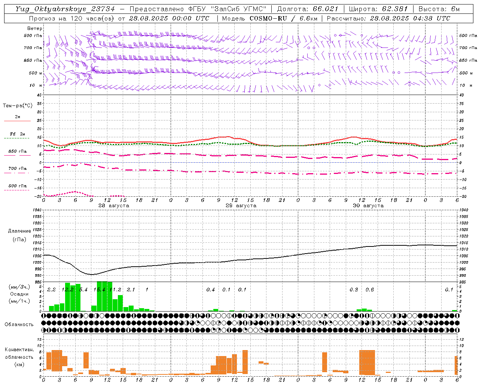Select the 0.4 precipitation total value
This screenshot has width=479, height=383.
point(211,289)
